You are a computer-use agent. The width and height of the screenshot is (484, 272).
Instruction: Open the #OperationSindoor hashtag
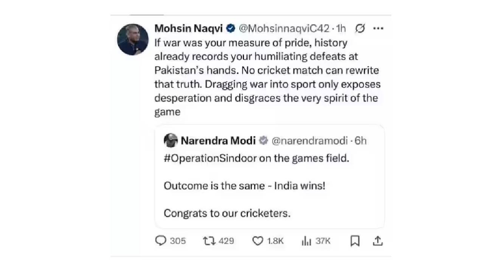[x=210, y=158]
